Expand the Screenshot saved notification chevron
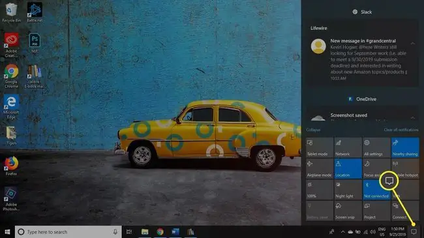The height and width of the screenshot is (238, 424). click(x=413, y=117)
